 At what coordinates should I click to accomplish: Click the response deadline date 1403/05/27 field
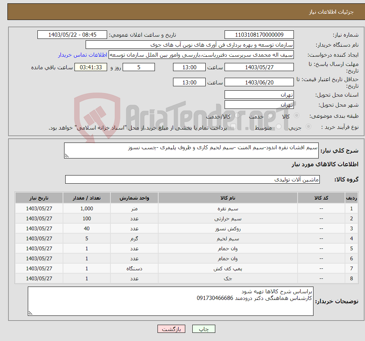click(x=259, y=67)
